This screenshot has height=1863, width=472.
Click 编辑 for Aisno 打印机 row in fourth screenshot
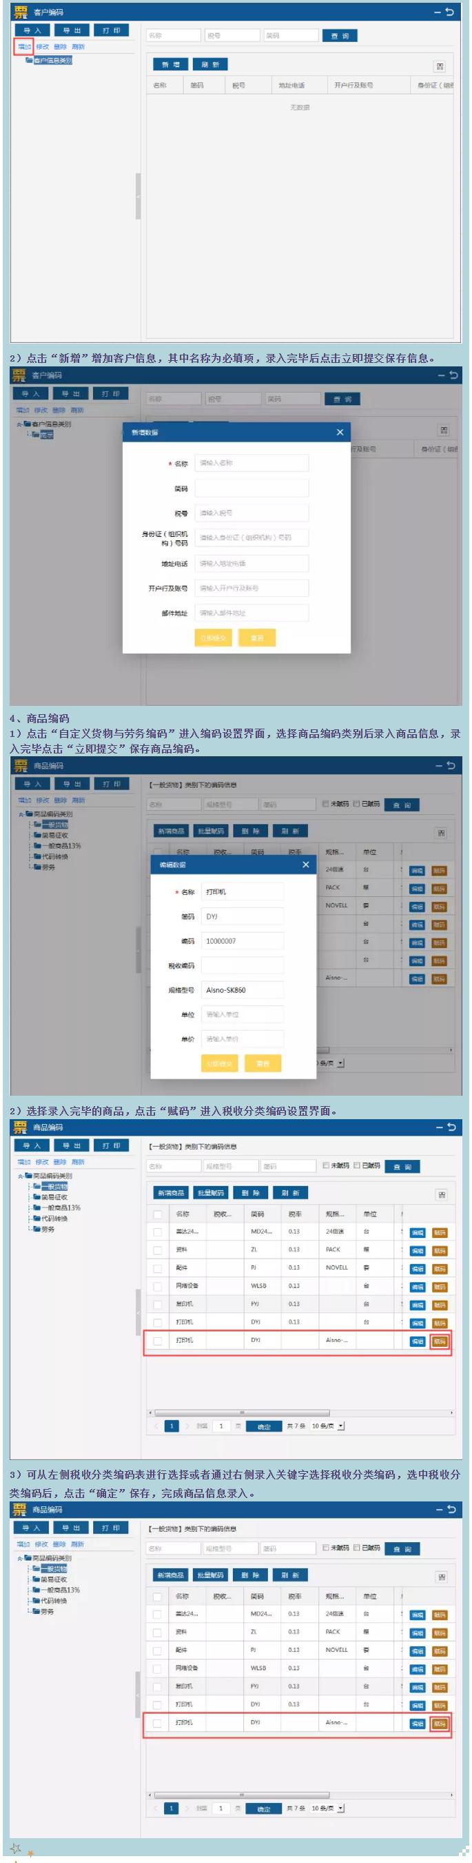pyautogui.click(x=417, y=1341)
